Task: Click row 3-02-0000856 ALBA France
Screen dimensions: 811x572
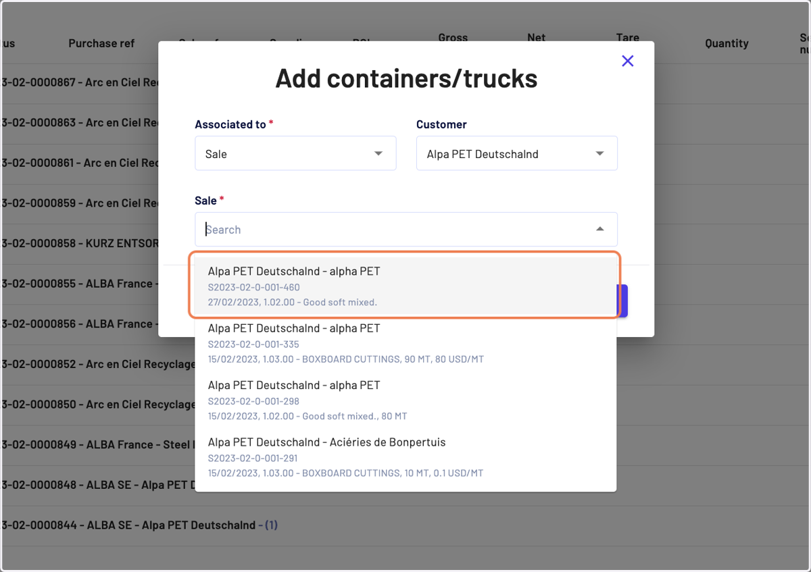Action: (x=80, y=324)
